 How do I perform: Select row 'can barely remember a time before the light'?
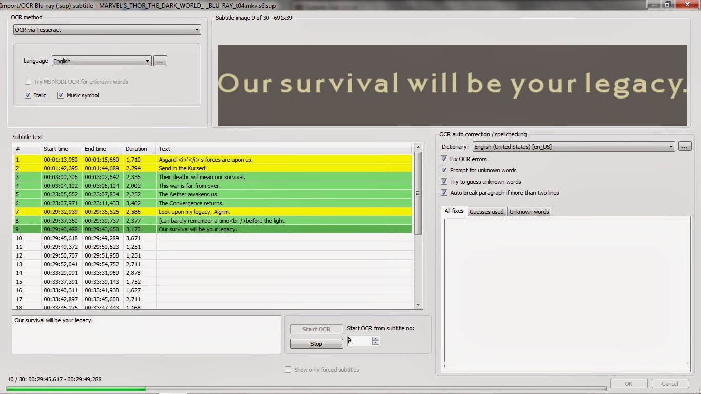tap(212, 221)
